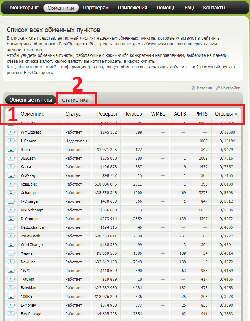Open the Настройка link
250x321 pixels.
[x=231, y=88]
